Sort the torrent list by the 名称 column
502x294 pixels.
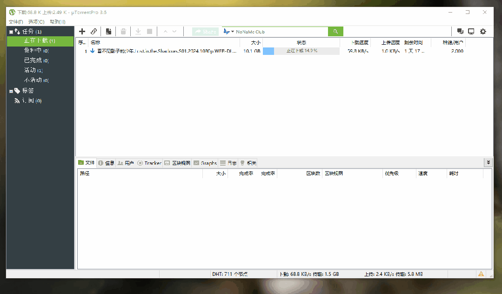coord(164,43)
